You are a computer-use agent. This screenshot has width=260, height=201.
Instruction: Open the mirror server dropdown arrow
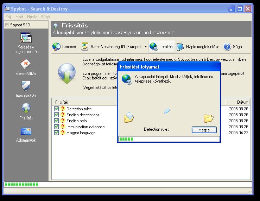click(x=146, y=47)
